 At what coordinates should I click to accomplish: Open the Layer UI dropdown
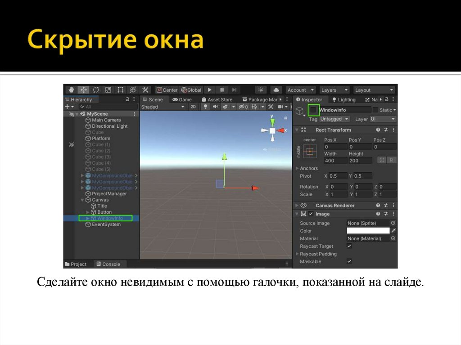(383, 119)
